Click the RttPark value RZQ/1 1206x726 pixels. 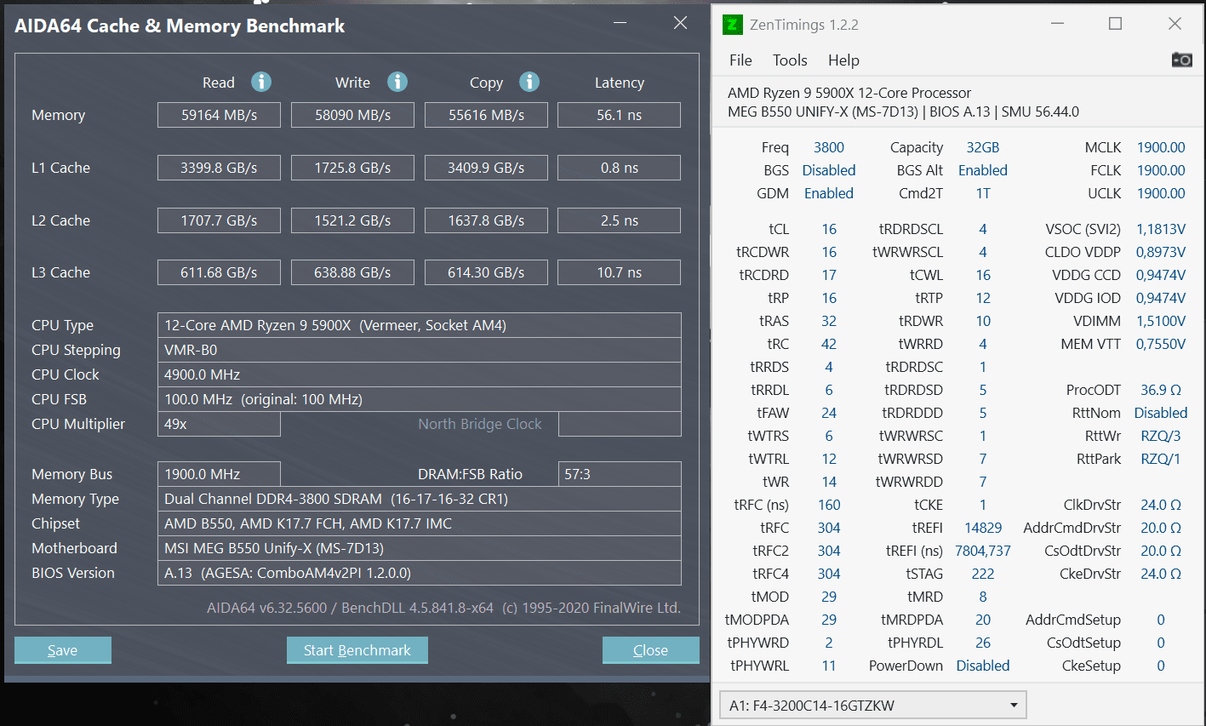[1161, 459]
